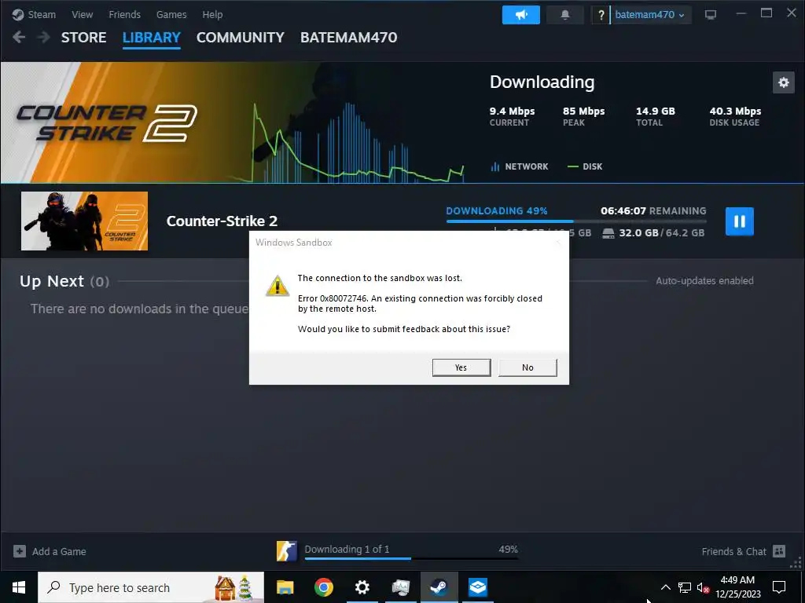Image resolution: width=805 pixels, height=603 pixels.
Task: Open Settings gear in taskbar
Action: [x=362, y=587]
